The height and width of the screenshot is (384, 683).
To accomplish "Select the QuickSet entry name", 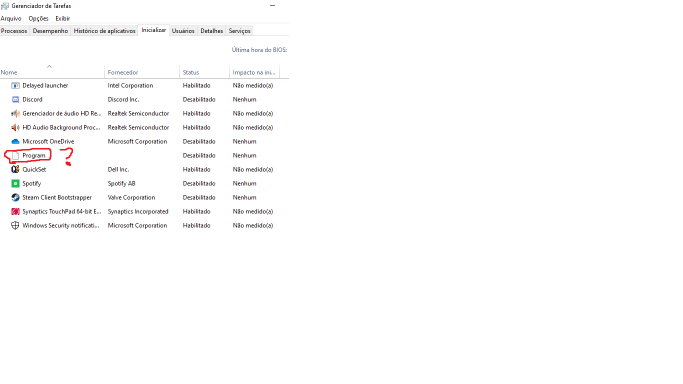I will tap(34, 169).
